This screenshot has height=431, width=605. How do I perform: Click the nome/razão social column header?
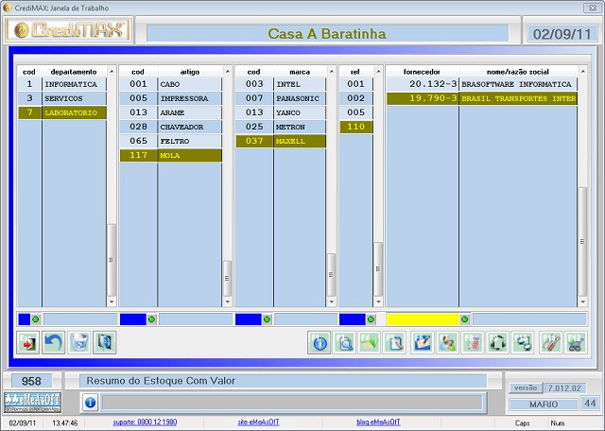coord(518,71)
